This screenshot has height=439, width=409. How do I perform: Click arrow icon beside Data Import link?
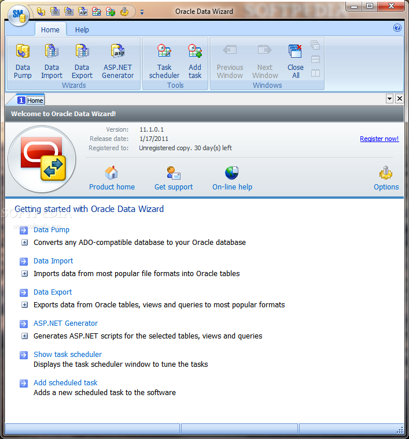click(x=24, y=261)
